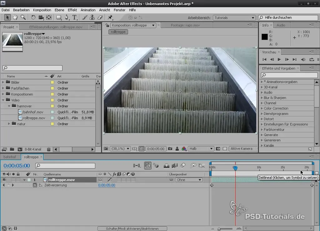Open the Animation menu
Image resolution: width=320 pixels, height=231 pixels.
(x=88, y=10)
